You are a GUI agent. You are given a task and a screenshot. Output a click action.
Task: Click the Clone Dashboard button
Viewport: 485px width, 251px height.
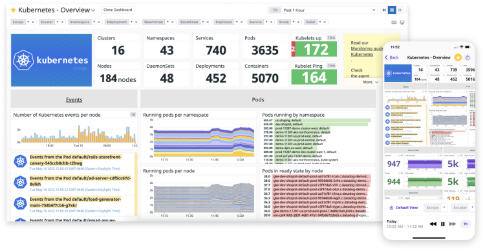click(x=118, y=10)
